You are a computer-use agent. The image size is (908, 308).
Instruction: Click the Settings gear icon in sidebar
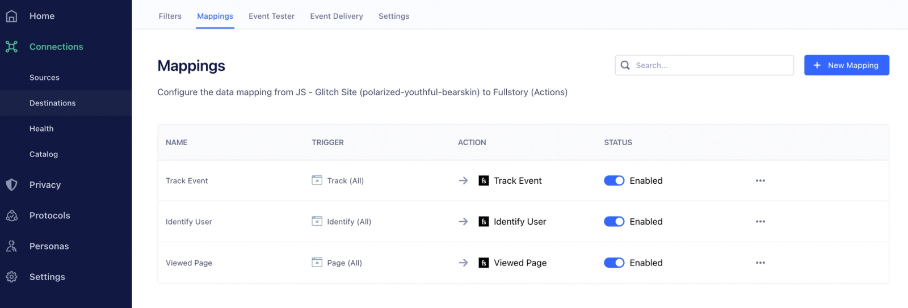coord(11,277)
